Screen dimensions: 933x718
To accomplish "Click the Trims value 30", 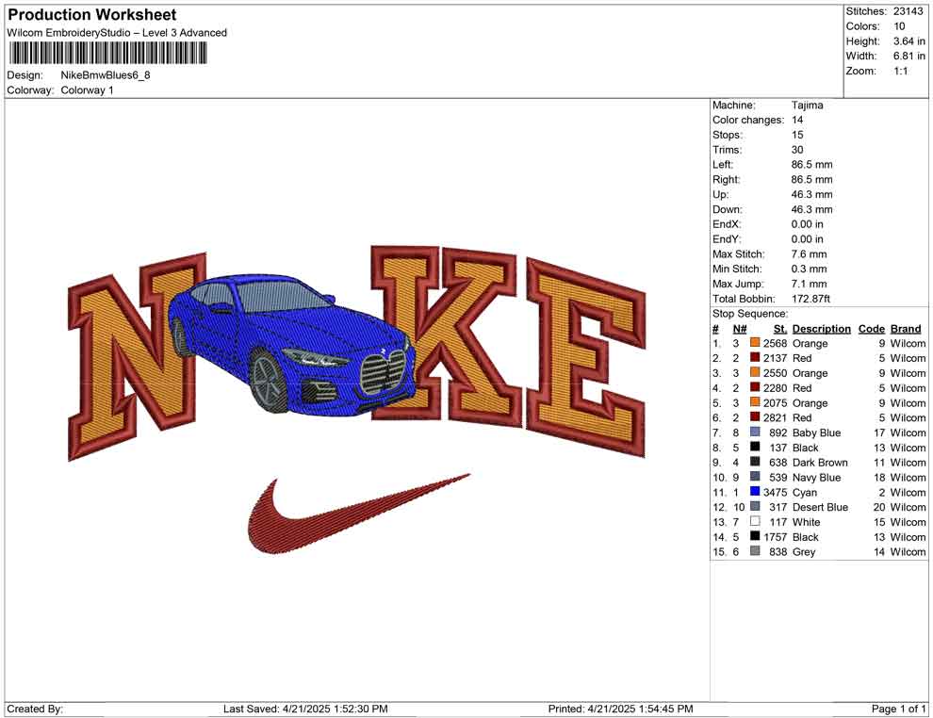I will point(797,149).
